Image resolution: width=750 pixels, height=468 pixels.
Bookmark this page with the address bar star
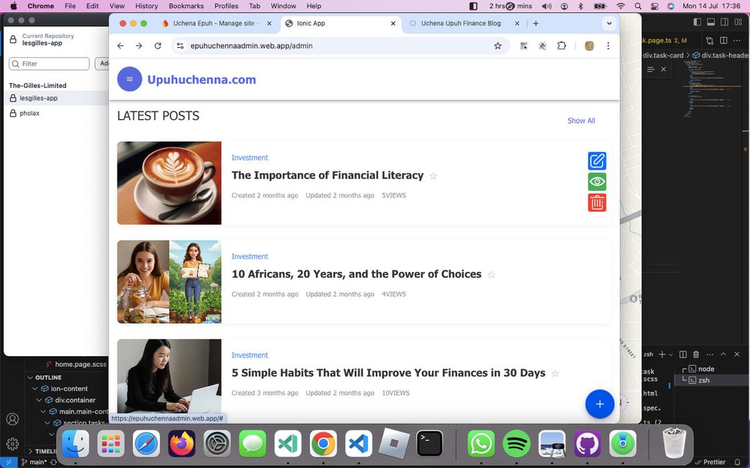[498, 46]
